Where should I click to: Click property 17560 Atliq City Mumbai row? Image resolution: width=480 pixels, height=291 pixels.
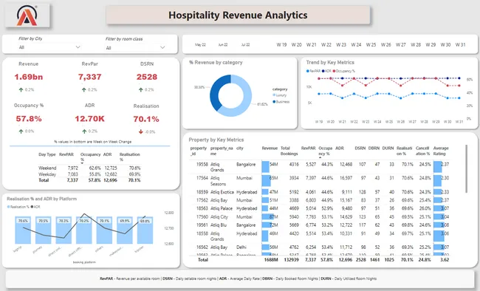(319, 217)
